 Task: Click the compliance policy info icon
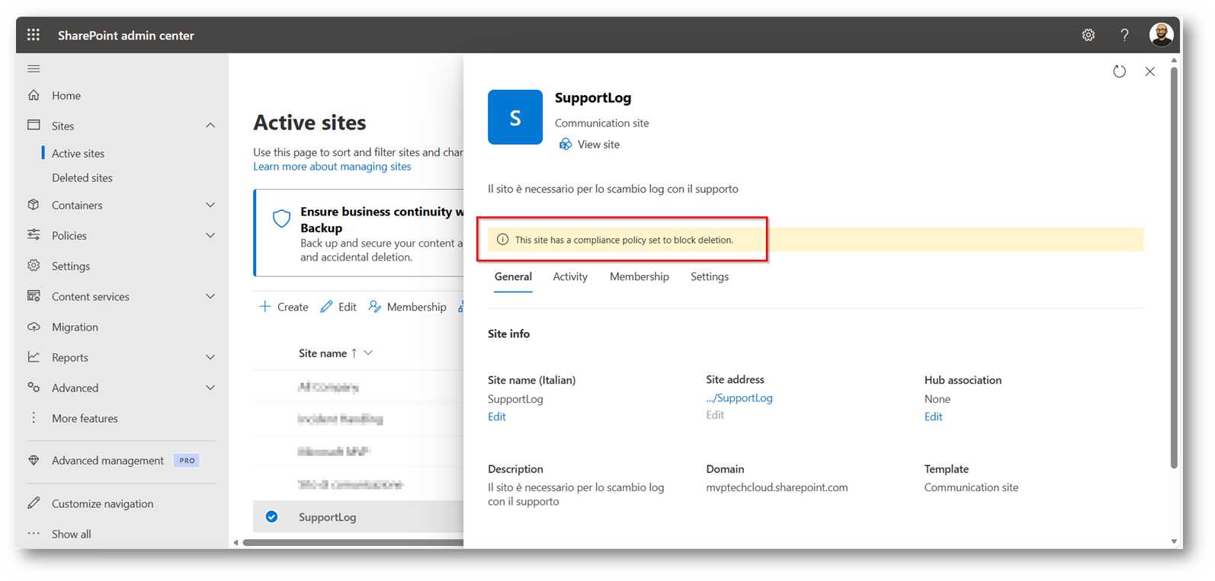pyautogui.click(x=502, y=240)
